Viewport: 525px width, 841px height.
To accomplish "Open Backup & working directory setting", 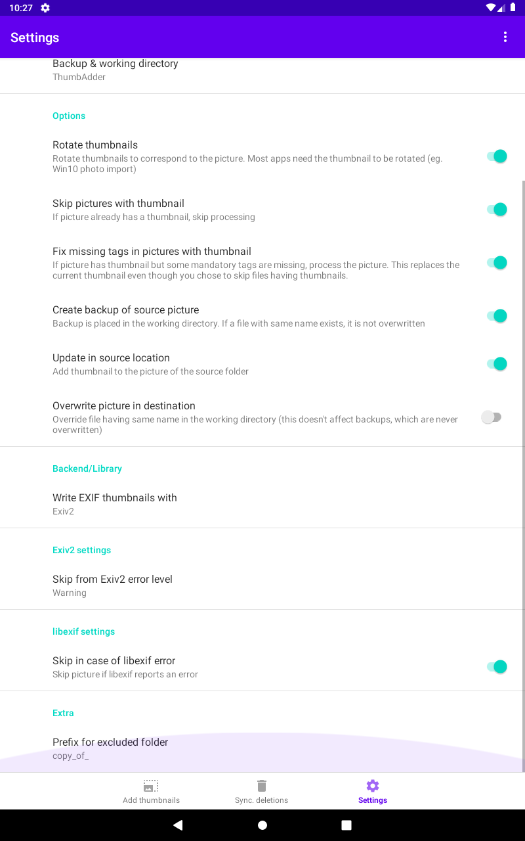I will pyautogui.click(x=115, y=70).
